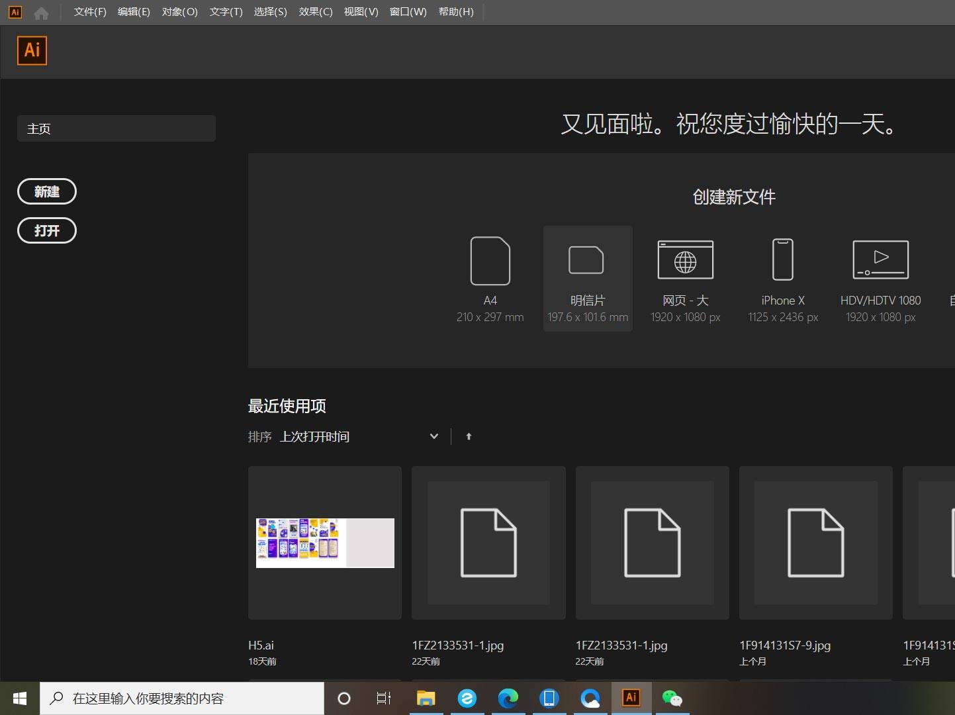This screenshot has height=715, width=955.
Task: Click the Windows taskbar search box
Action: tap(182, 698)
